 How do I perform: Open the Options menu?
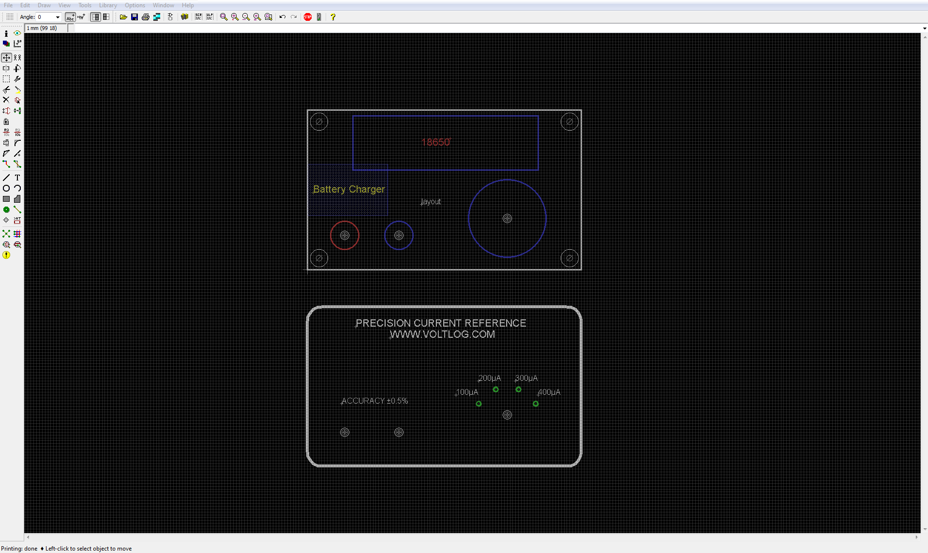point(135,5)
